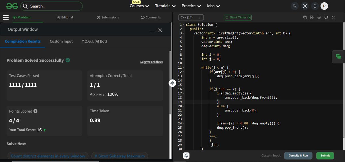This screenshot has height=162, width=345.
Task: Expand the Tutorials menu
Action: click(165, 6)
